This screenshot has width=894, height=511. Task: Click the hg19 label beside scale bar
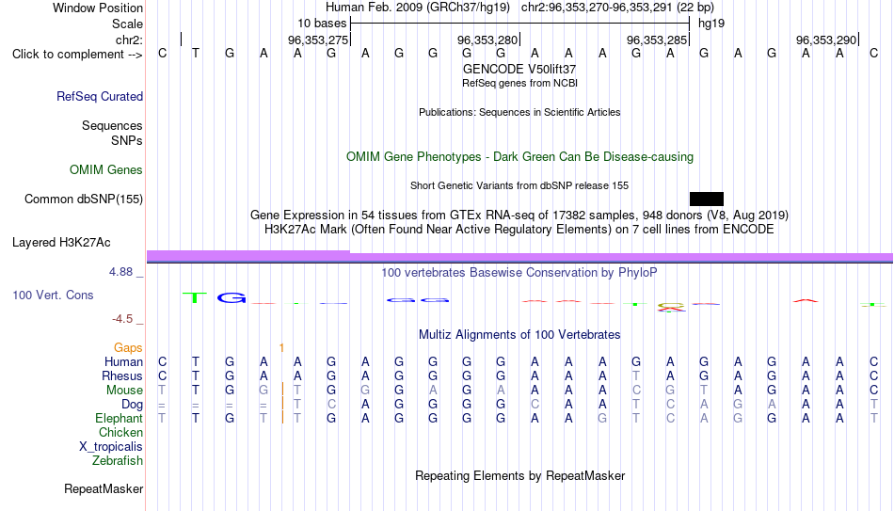(711, 24)
